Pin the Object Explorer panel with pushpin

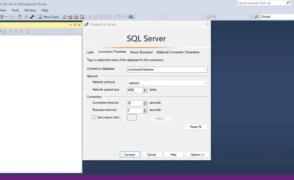coord(75,25)
